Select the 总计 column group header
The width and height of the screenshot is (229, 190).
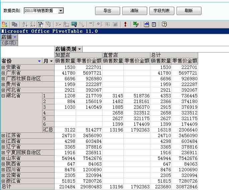click(x=174, y=55)
